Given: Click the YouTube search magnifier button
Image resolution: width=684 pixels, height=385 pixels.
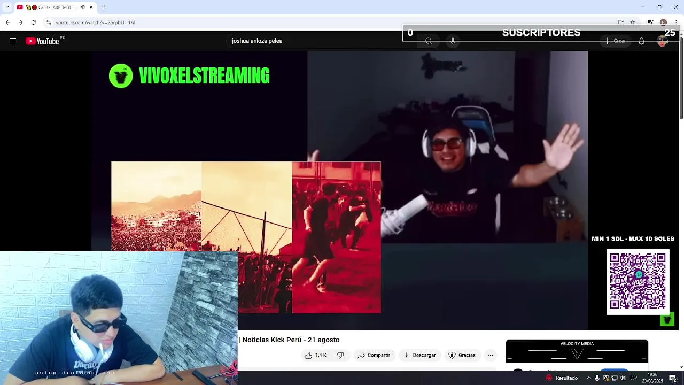Looking at the screenshot, I should (429, 41).
